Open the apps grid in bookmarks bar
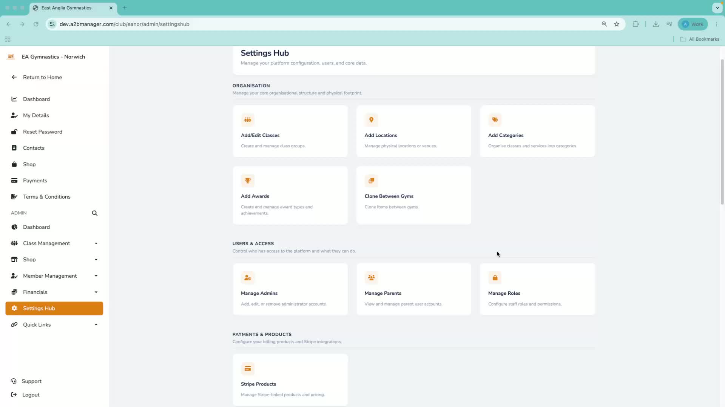Image resolution: width=725 pixels, height=407 pixels. (8, 39)
